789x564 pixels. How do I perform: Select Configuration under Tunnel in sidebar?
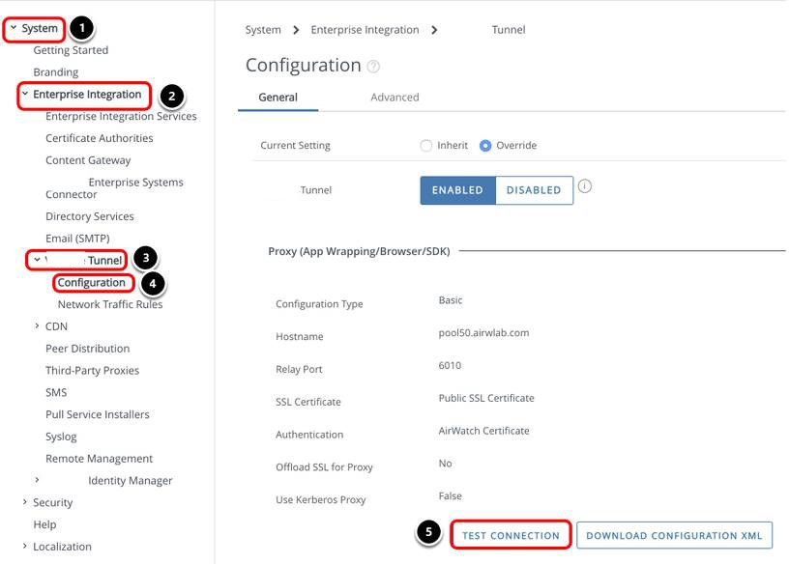tap(92, 283)
